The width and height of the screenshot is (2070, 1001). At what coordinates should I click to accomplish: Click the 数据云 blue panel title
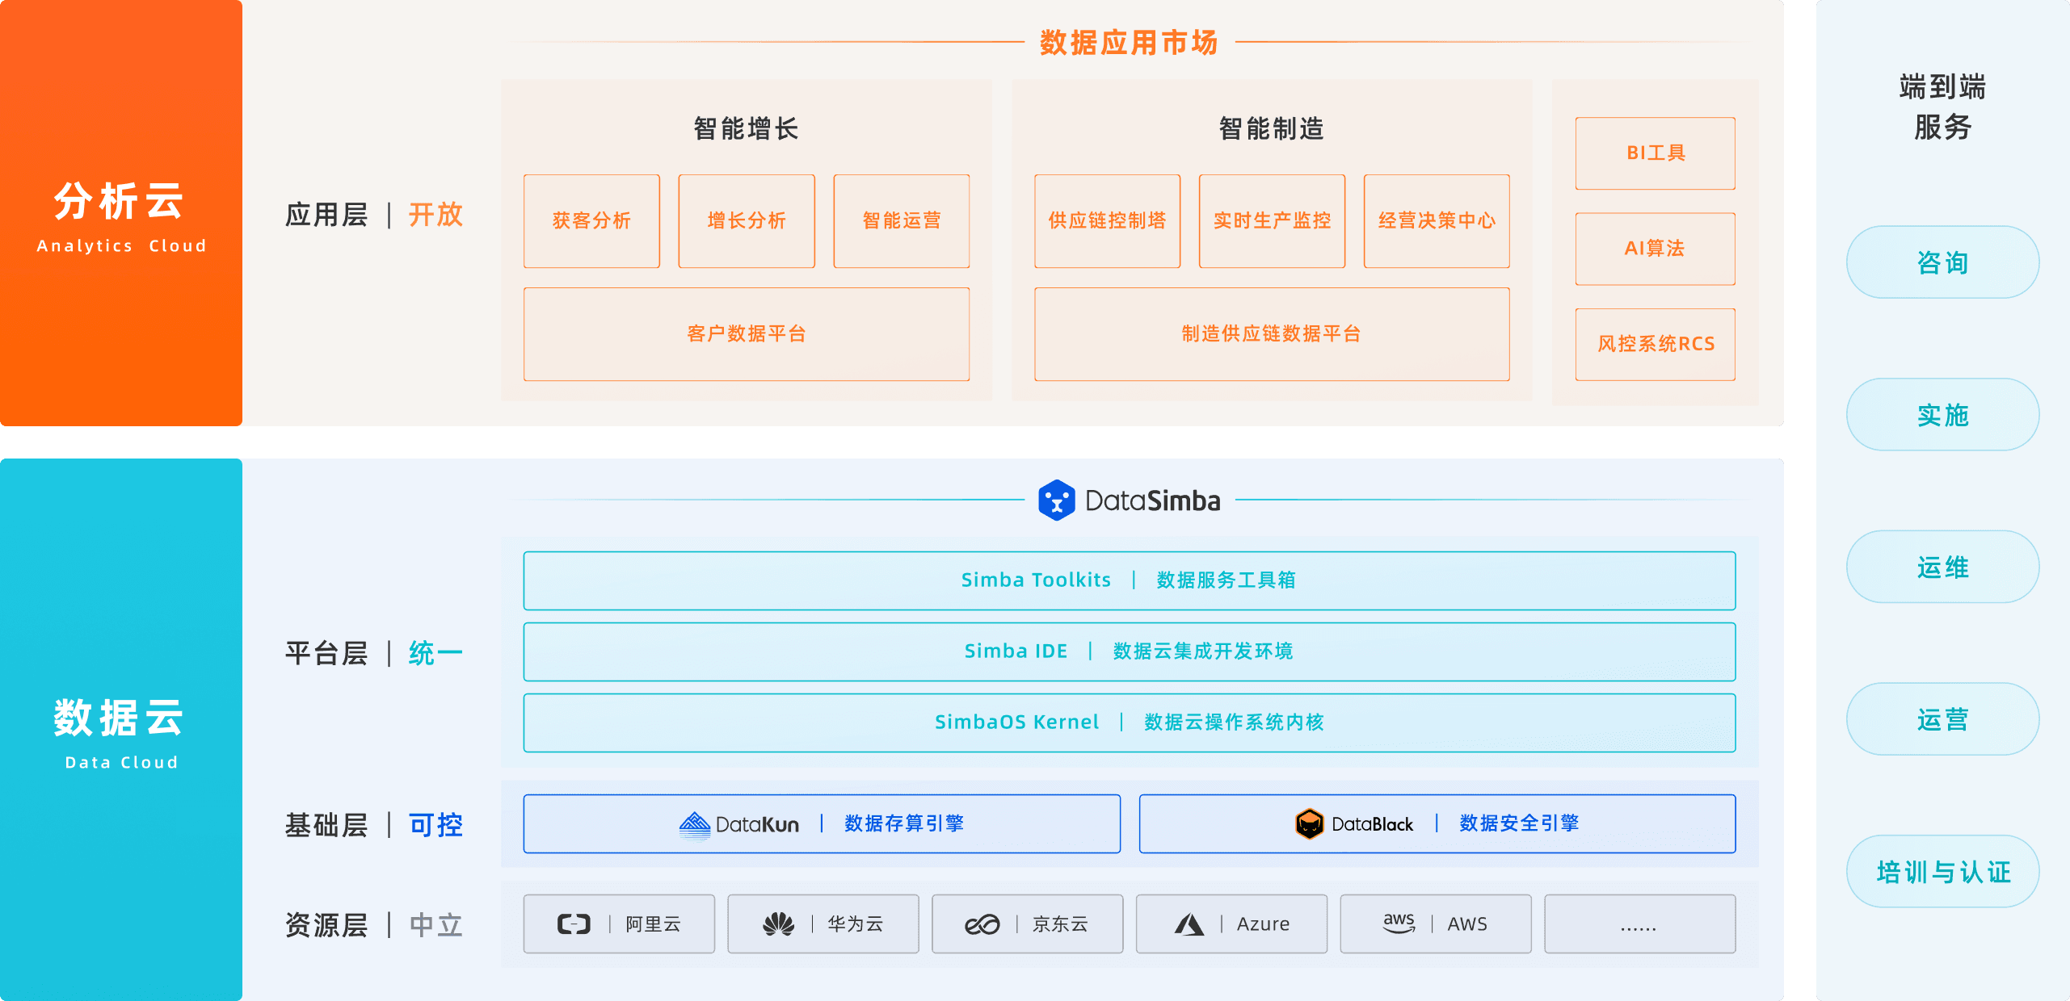(x=120, y=718)
